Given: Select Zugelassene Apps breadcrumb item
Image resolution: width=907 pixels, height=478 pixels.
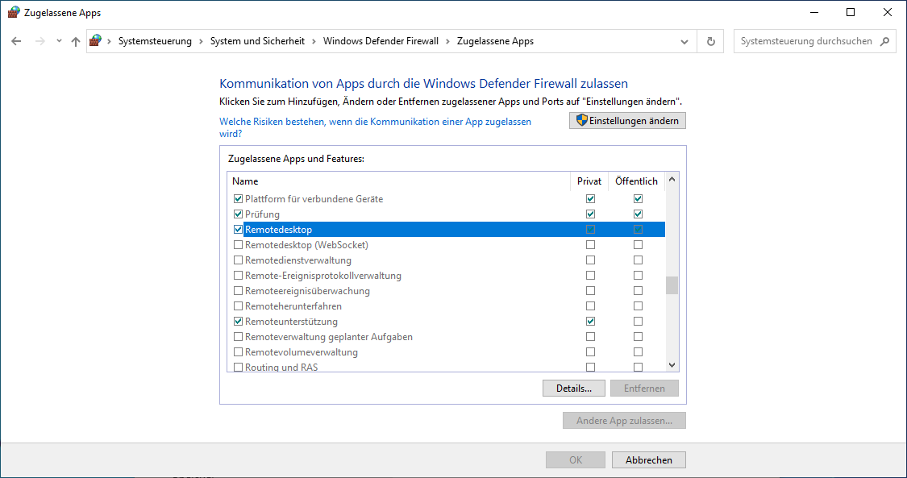Looking at the screenshot, I should pos(495,42).
